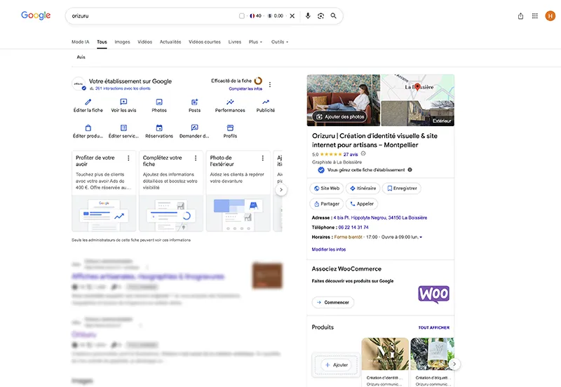Open Voir les avis icon
Screen dimensions: 561x387
(123, 102)
